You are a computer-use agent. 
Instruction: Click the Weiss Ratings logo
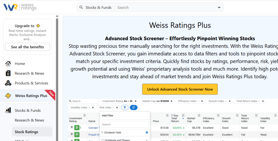[20, 7]
